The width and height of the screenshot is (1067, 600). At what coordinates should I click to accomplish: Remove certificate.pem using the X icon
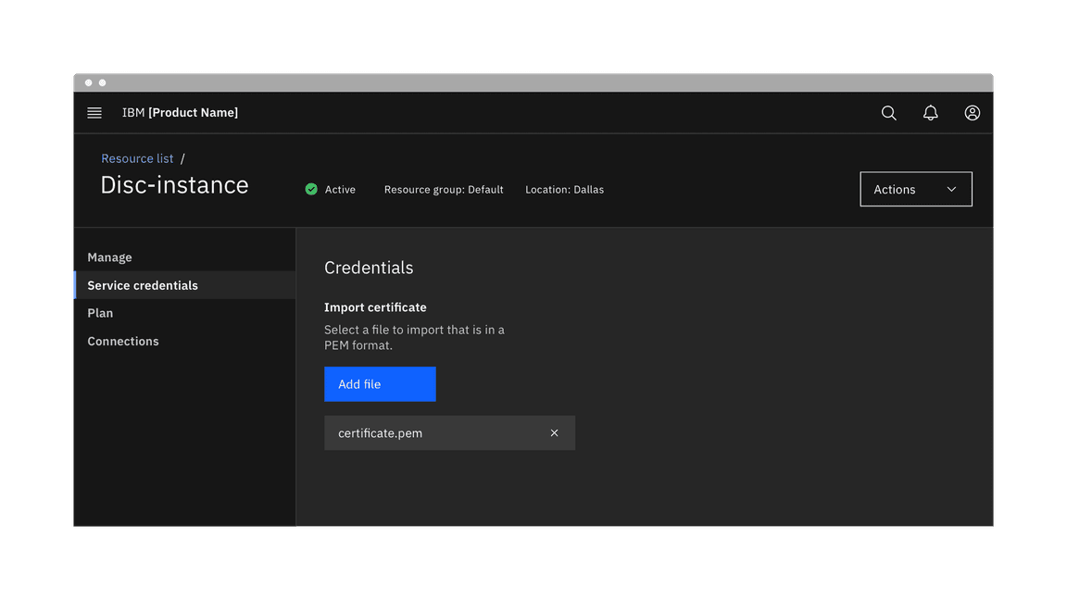[x=554, y=432]
